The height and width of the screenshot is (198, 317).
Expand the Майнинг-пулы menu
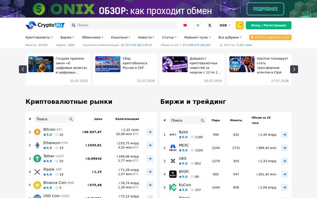(197, 37)
